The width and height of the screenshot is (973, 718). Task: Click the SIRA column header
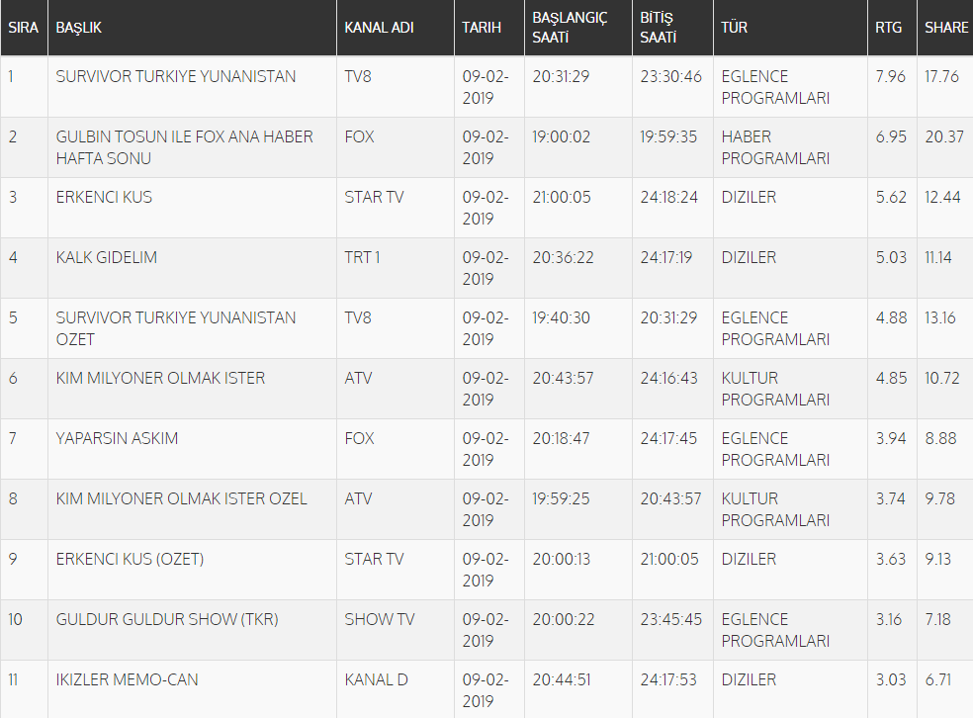pos(23,28)
